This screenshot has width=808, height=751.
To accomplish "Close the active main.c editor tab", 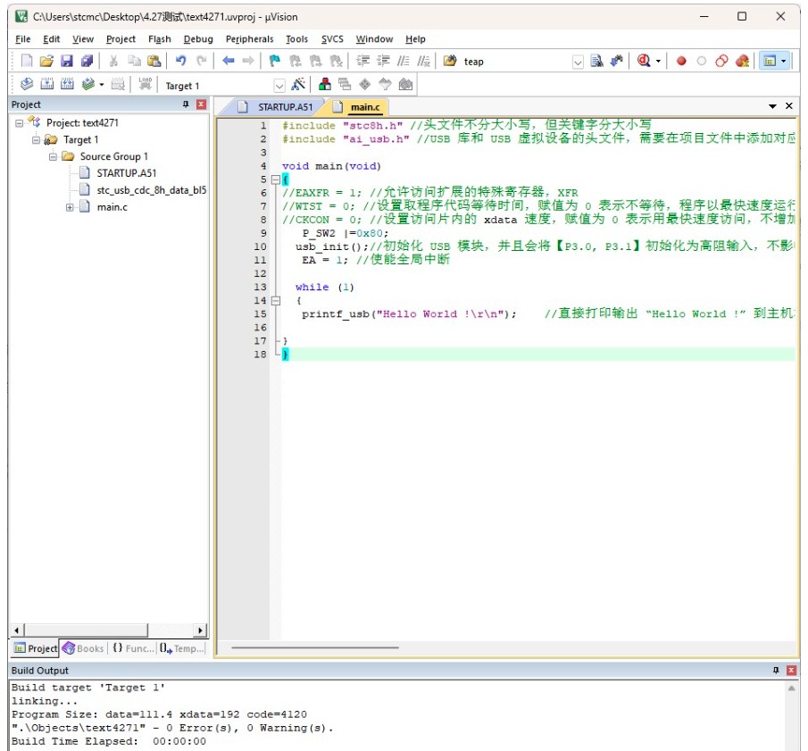I will pos(789,106).
